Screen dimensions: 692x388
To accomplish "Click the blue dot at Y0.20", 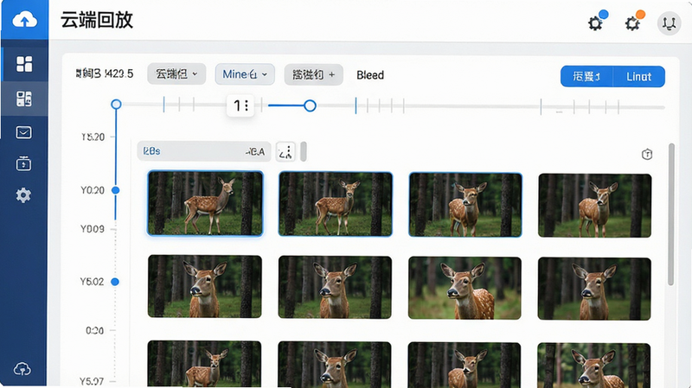I will tap(116, 190).
